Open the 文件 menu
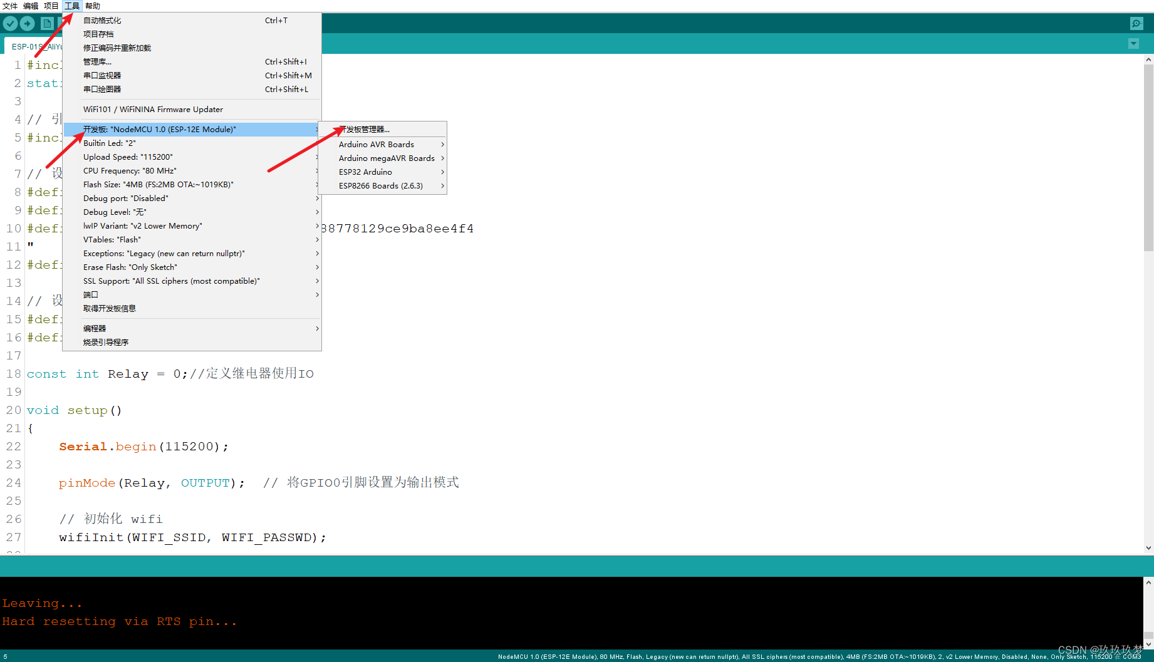Screen dimensions: 1154x662 pyautogui.click(x=10, y=6)
